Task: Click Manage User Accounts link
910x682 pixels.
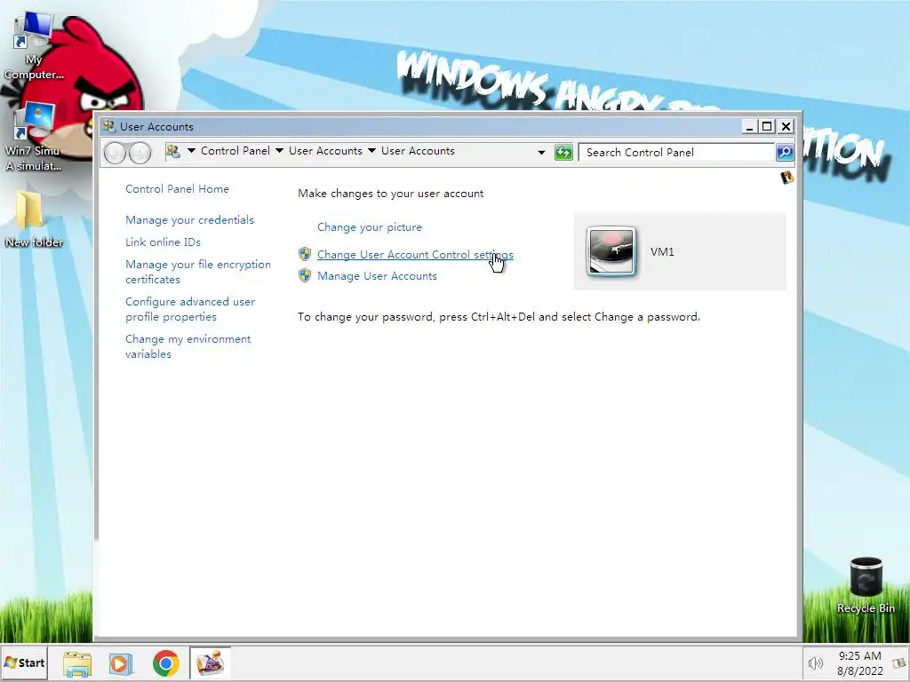Action: tap(377, 276)
